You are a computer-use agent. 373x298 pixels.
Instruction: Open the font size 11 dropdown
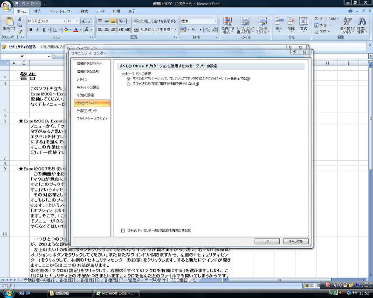click(x=77, y=21)
